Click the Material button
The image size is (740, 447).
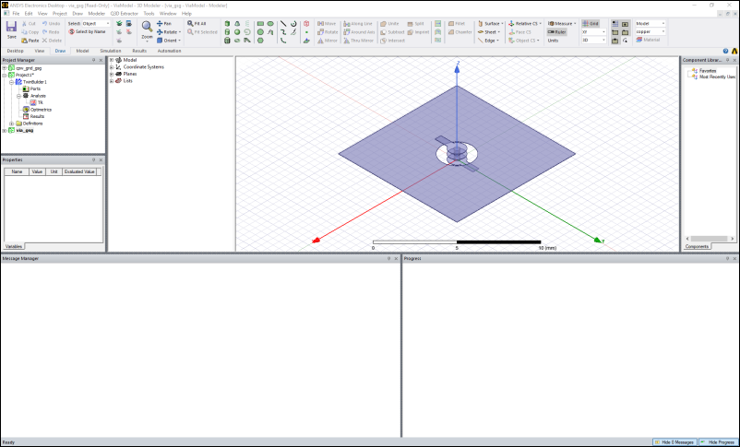[648, 40]
